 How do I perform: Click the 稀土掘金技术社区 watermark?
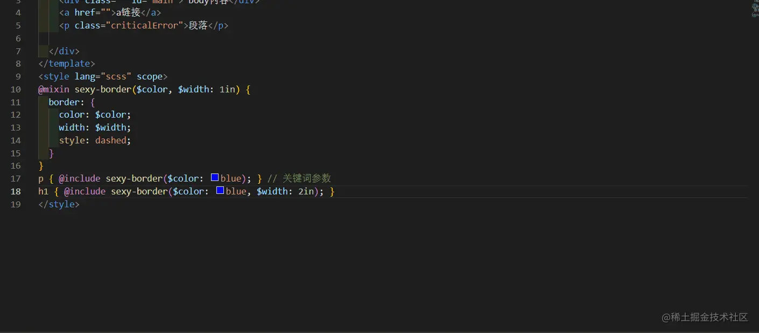705,318
